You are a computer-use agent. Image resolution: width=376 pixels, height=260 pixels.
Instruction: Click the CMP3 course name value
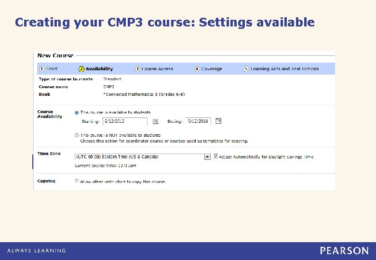point(108,87)
